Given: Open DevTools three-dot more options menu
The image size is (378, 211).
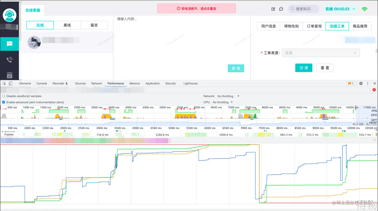Looking at the screenshot, I should pyautogui.click(x=368, y=83).
